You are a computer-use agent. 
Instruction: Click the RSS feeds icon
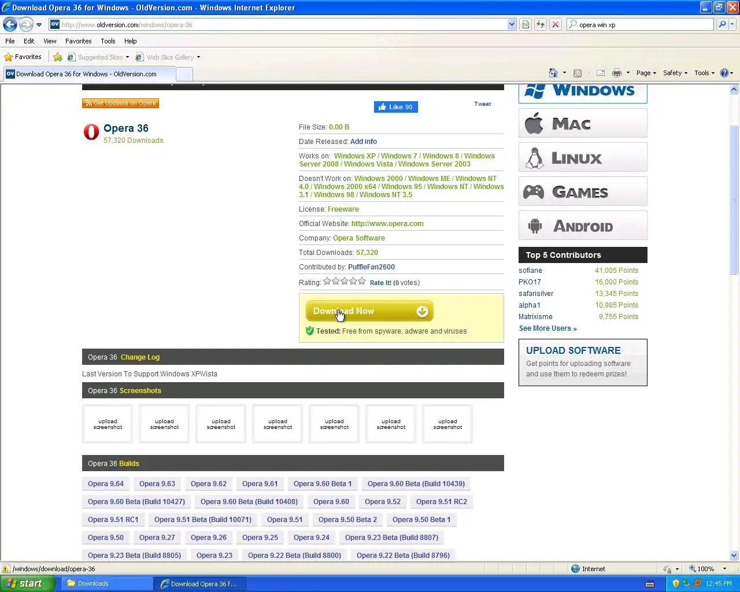[577, 73]
